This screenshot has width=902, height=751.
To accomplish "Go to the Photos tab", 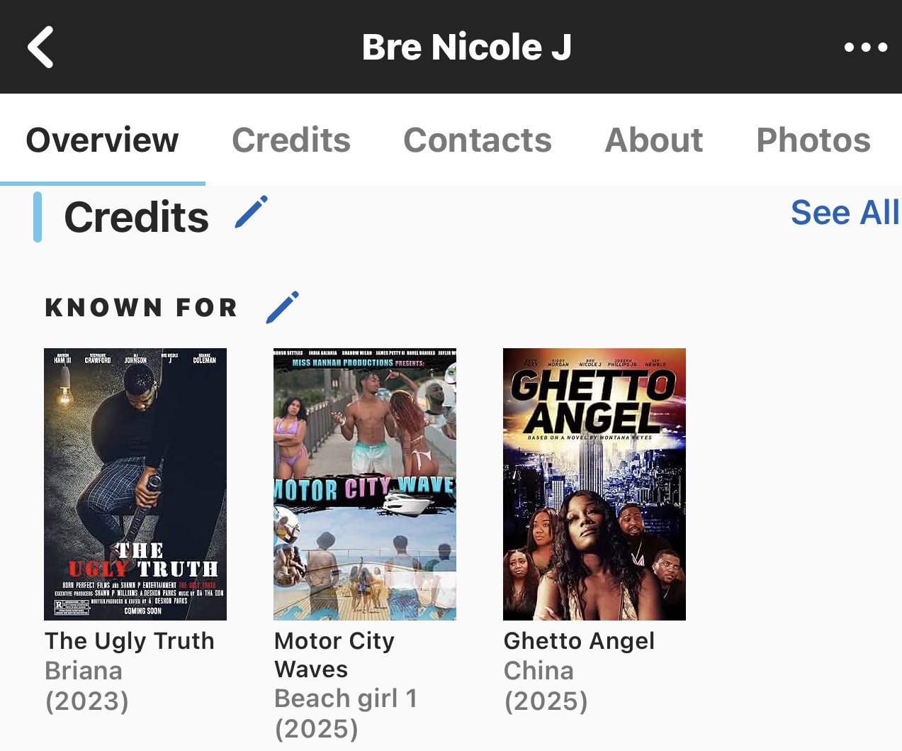I will [813, 140].
